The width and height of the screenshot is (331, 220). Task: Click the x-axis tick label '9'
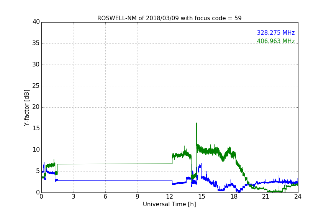coord(138,197)
